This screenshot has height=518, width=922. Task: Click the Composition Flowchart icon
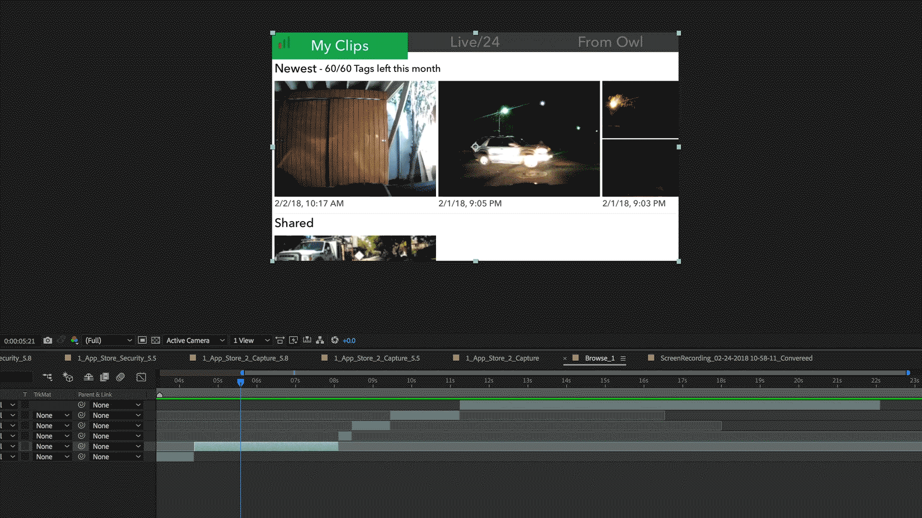point(320,341)
